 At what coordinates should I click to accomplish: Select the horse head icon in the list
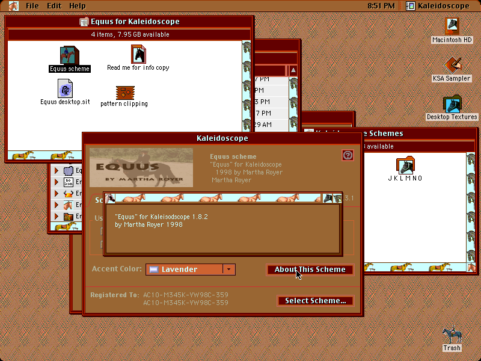coord(69,205)
